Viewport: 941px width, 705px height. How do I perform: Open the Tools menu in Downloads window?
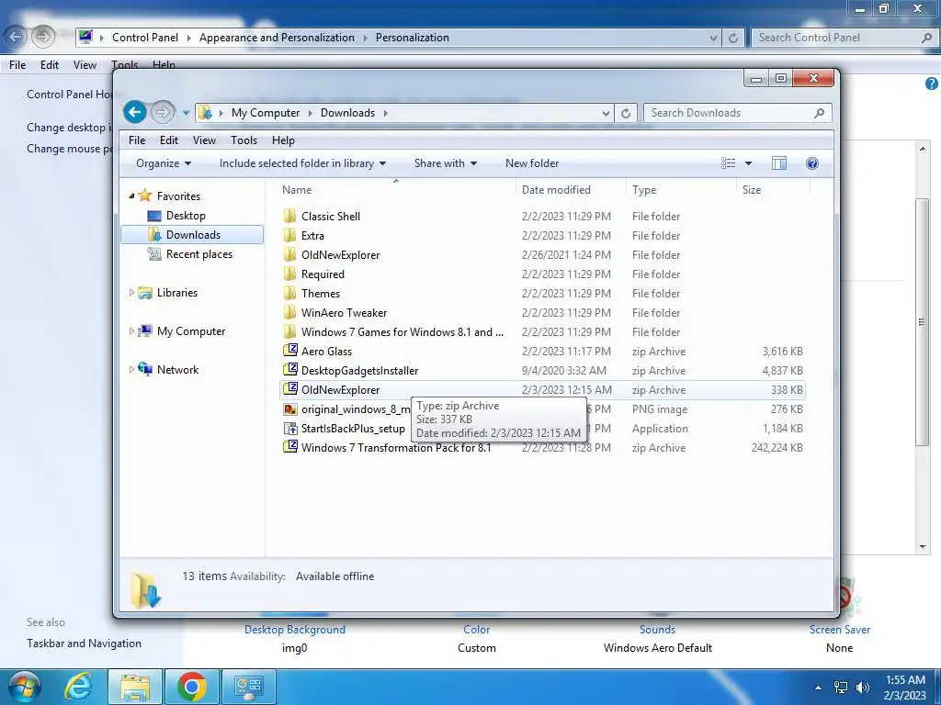tap(244, 140)
